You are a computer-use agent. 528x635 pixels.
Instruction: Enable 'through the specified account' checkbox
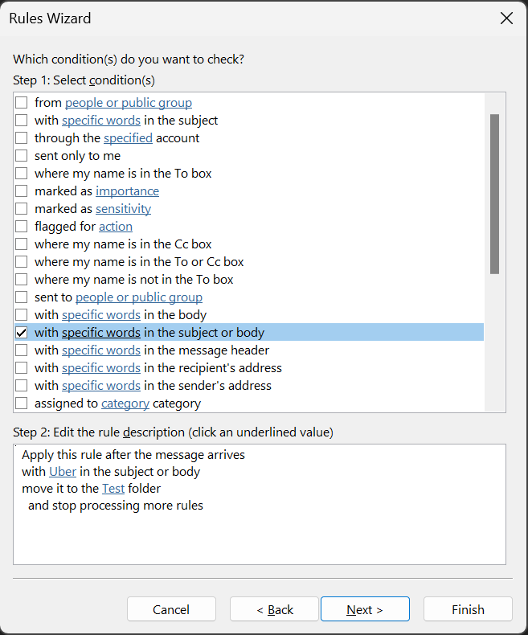[22, 138]
